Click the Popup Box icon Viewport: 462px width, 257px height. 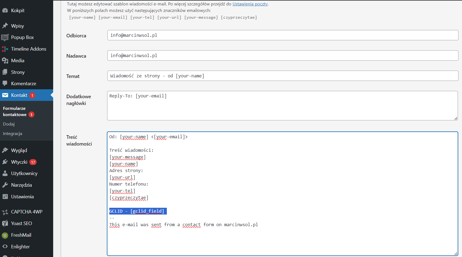(x=5, y=37)
